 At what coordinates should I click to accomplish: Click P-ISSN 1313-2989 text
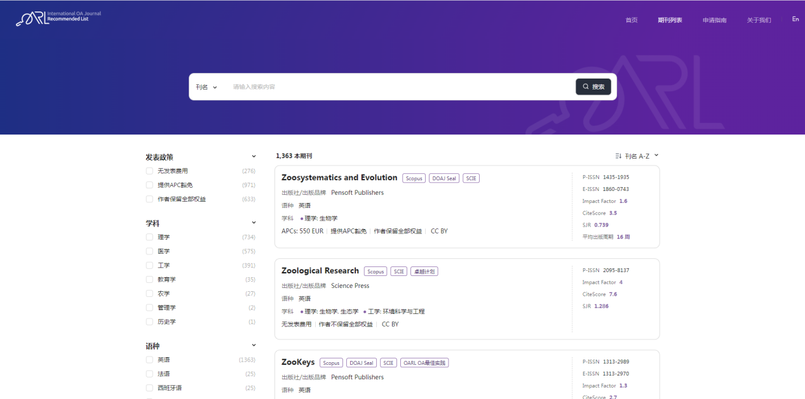605,362
